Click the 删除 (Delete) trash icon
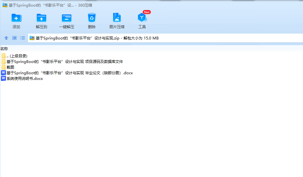Image resolution: width=303 pixels, height=177 pixels. point(91,18)
